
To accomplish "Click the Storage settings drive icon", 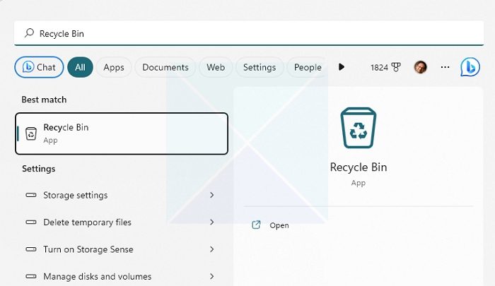I will point(31,195).
